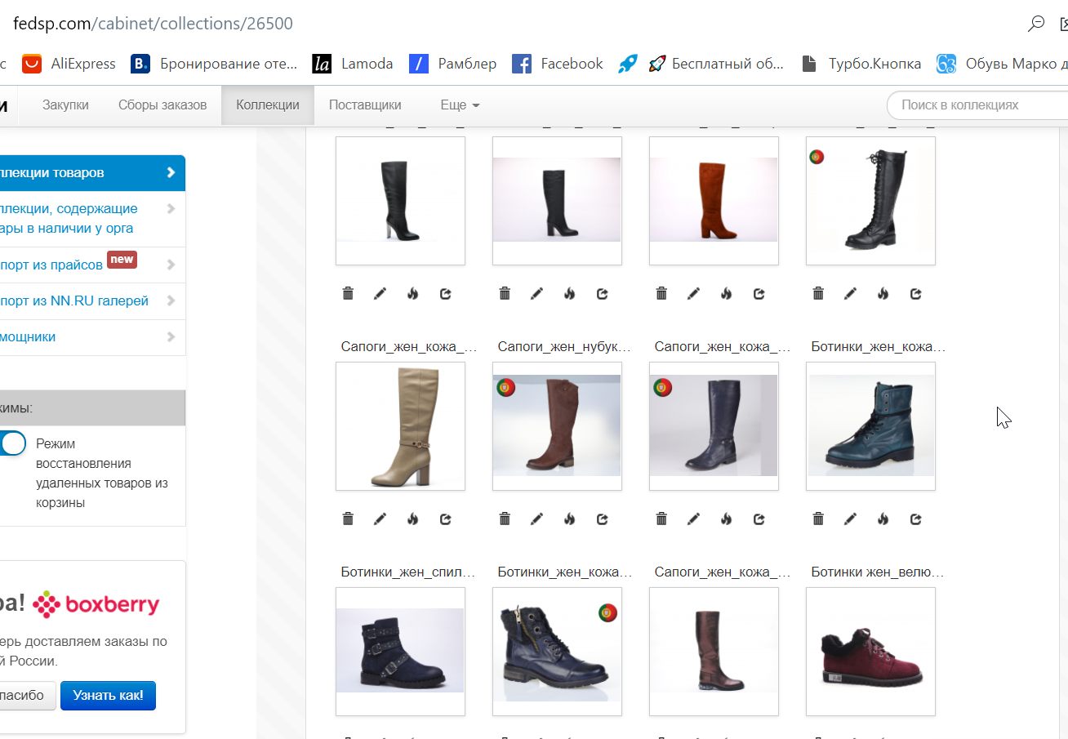Open the Еще dropdown menu
The width and height of the screenshot is (1068, 739).
[460, 105]
